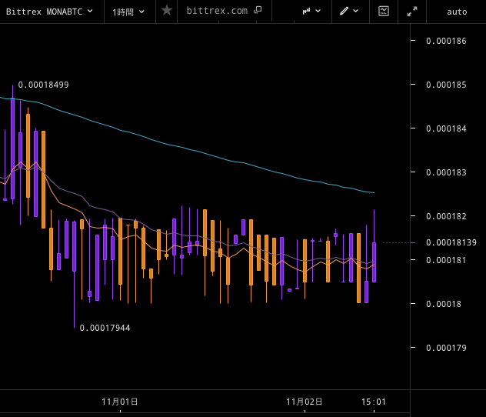Click the chart indicators icon

pos(384,12)
